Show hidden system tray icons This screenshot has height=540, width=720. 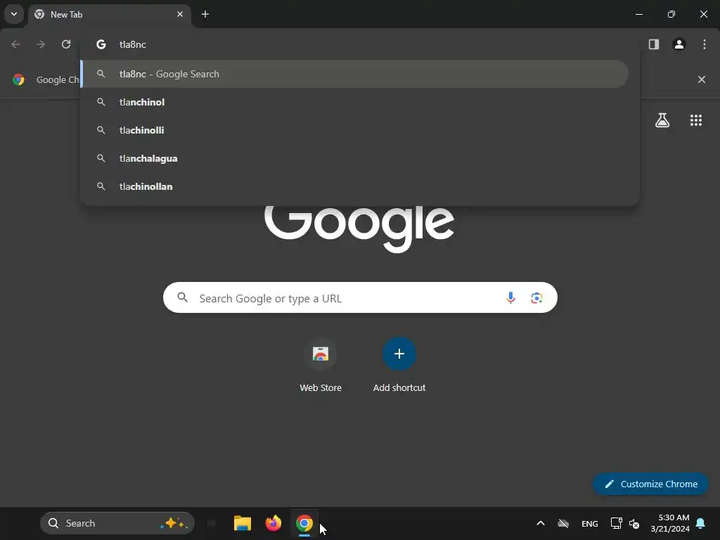pyautogui.click(x=541, y=523)
